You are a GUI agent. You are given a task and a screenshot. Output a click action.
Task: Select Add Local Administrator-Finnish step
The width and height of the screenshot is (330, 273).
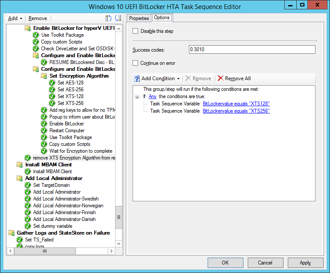coord(64,212)
